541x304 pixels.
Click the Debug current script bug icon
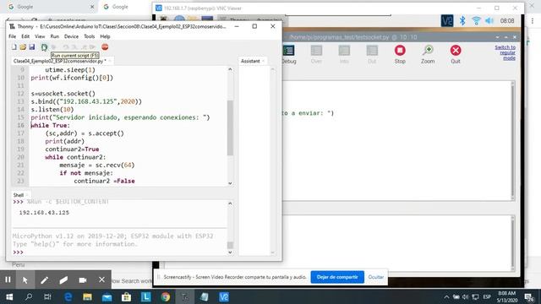(x=53, y=47)
